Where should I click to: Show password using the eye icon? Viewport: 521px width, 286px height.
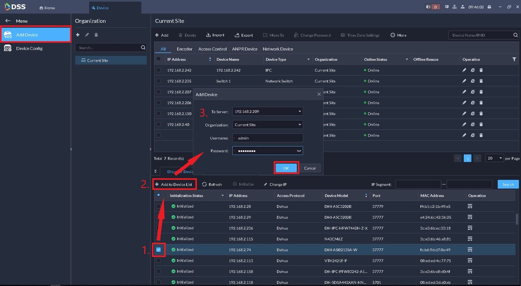click(298, 151)
